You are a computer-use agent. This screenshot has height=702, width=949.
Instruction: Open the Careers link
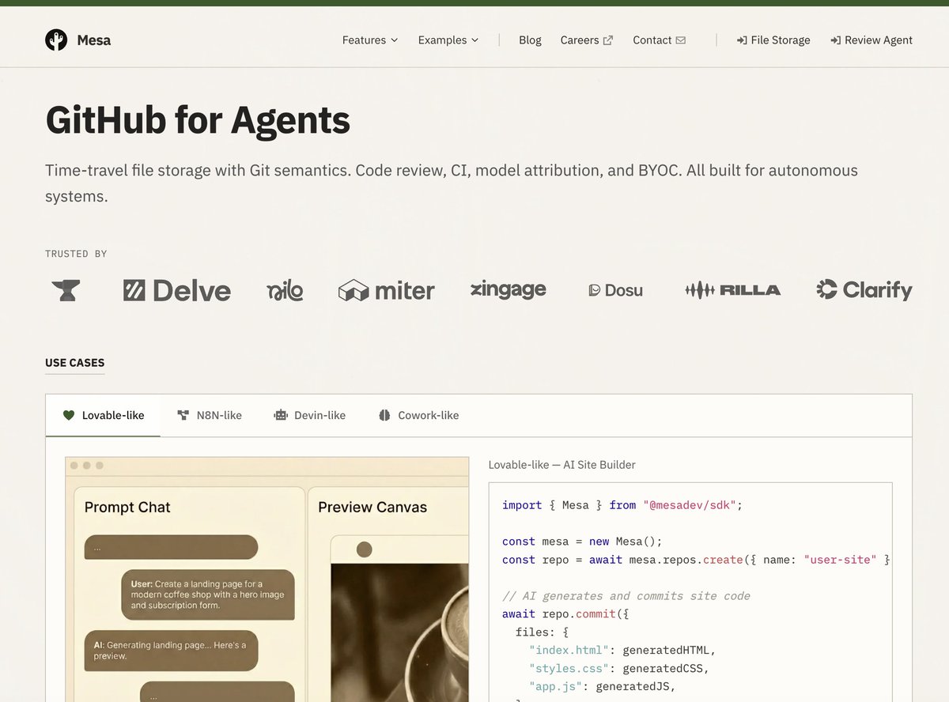click(586, 40)
